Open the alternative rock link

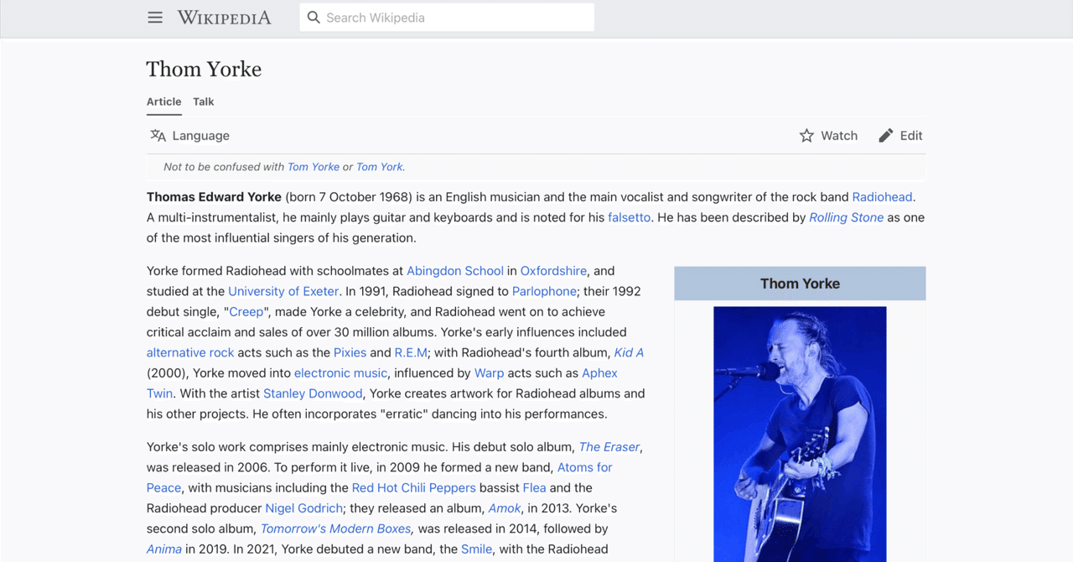[x=190, y=352]
